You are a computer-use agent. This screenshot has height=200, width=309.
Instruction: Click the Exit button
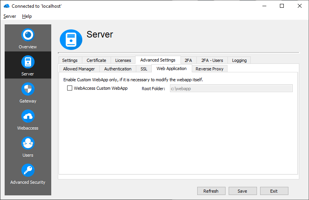[x=274, y=191]
